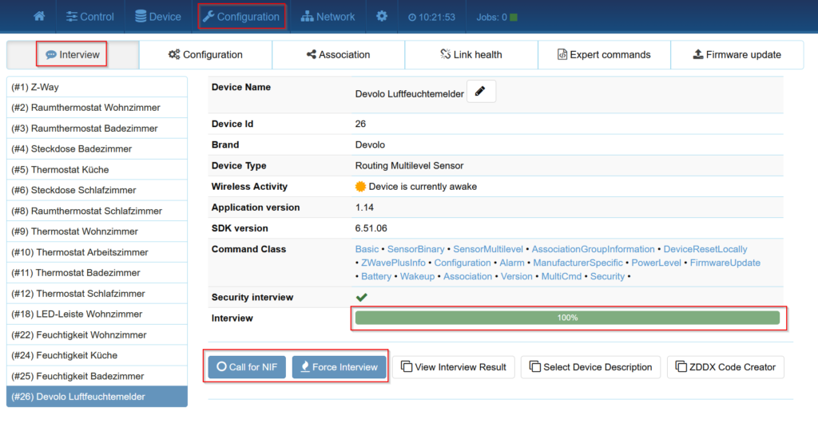Switch to the Association tab

point(338,55)
